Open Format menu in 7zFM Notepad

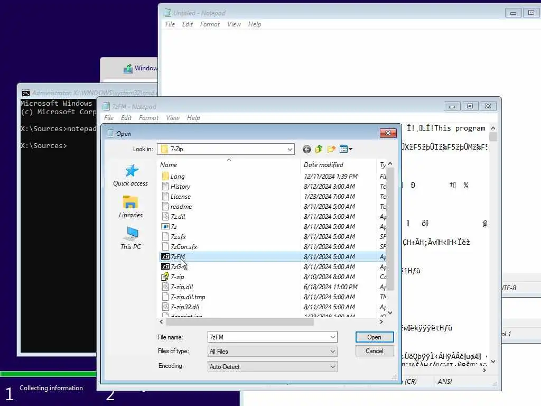(148, 118)
